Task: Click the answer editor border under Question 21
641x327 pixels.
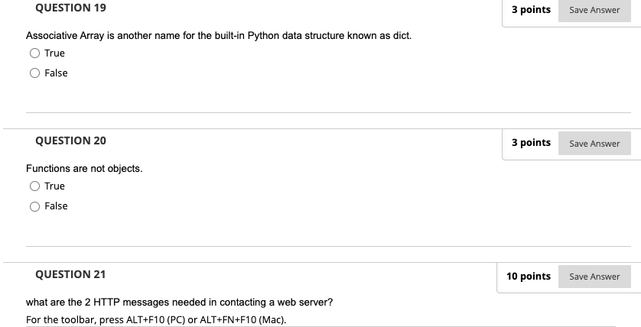Action: [x=320, y=326]
